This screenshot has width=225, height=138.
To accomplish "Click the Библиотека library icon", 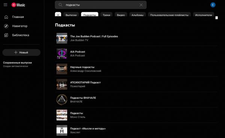I will [x=6, y=35].
